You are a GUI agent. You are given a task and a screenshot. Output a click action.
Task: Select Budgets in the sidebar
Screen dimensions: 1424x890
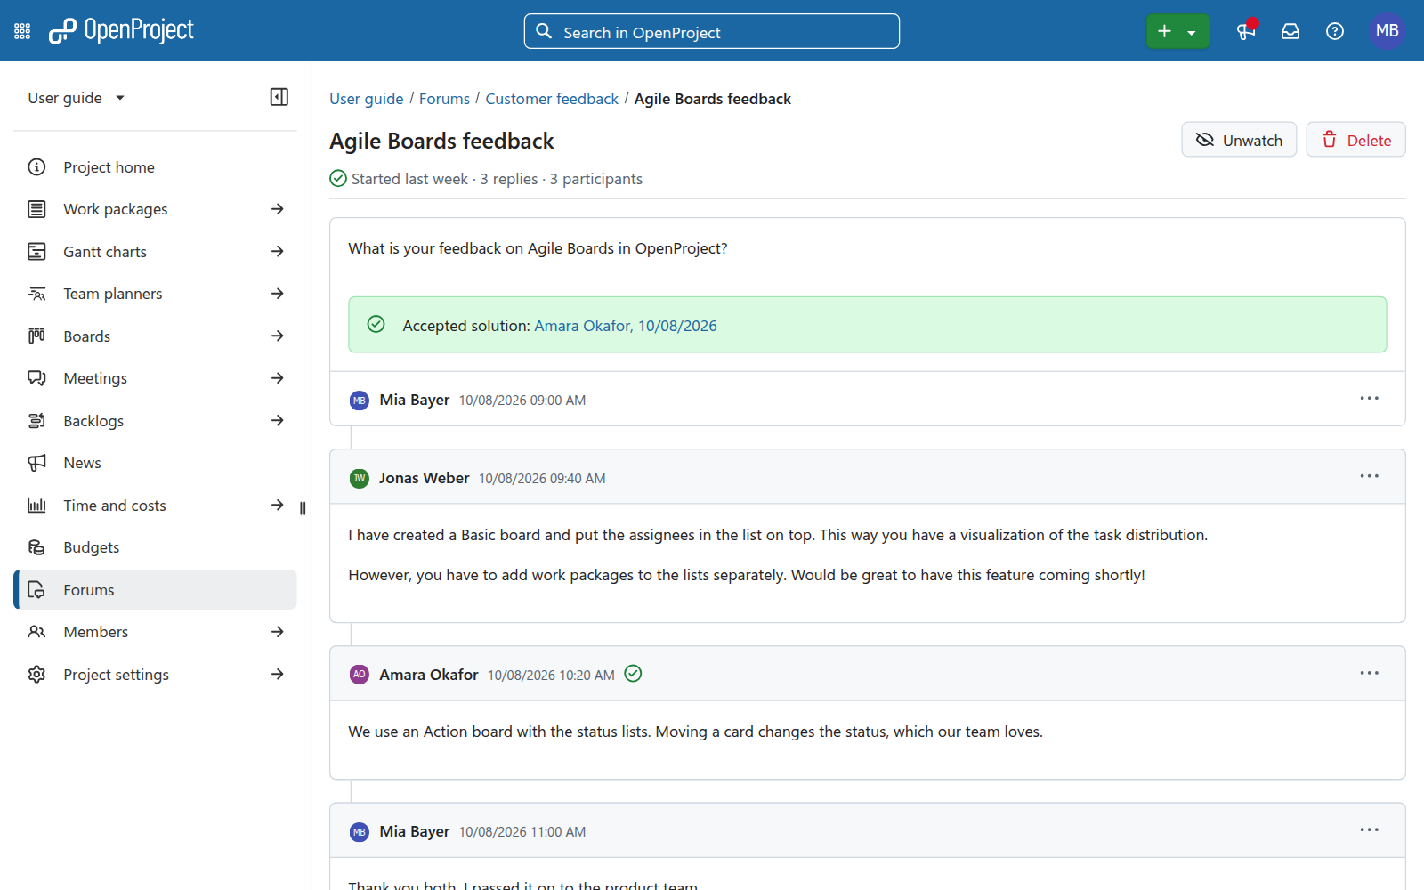click(156, 547)
